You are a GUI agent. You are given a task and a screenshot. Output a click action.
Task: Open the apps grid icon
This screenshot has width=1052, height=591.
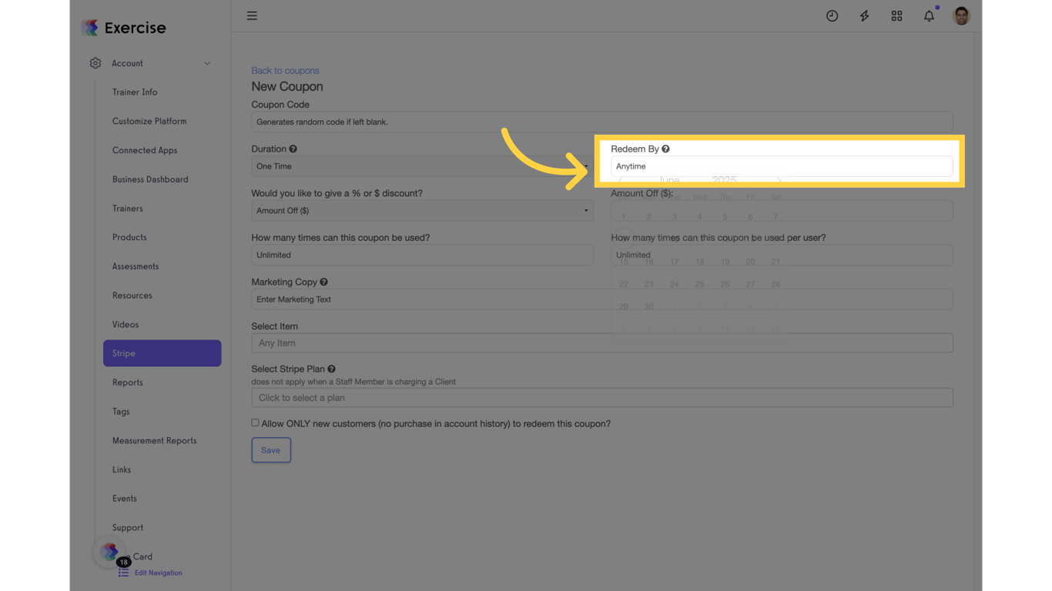896,16
